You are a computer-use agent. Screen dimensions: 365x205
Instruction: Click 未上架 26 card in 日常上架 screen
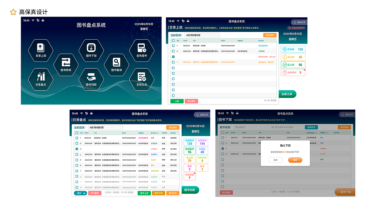point(293,57)
